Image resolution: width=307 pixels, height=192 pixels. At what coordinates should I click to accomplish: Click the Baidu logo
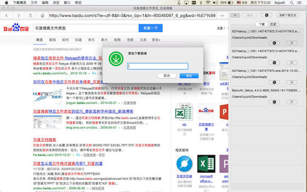coord(16,28)
